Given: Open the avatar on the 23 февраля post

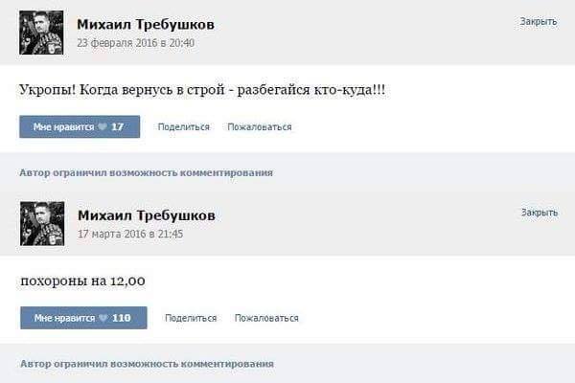Looking at the screenshot, I should tap(41, 33).
